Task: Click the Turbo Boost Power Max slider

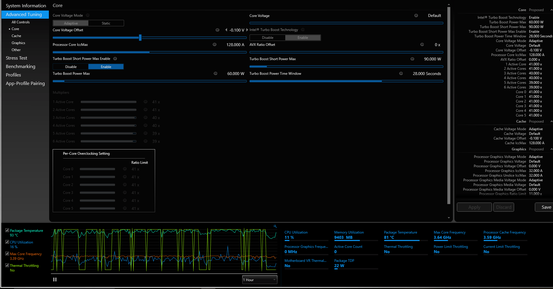Action: 150,81
